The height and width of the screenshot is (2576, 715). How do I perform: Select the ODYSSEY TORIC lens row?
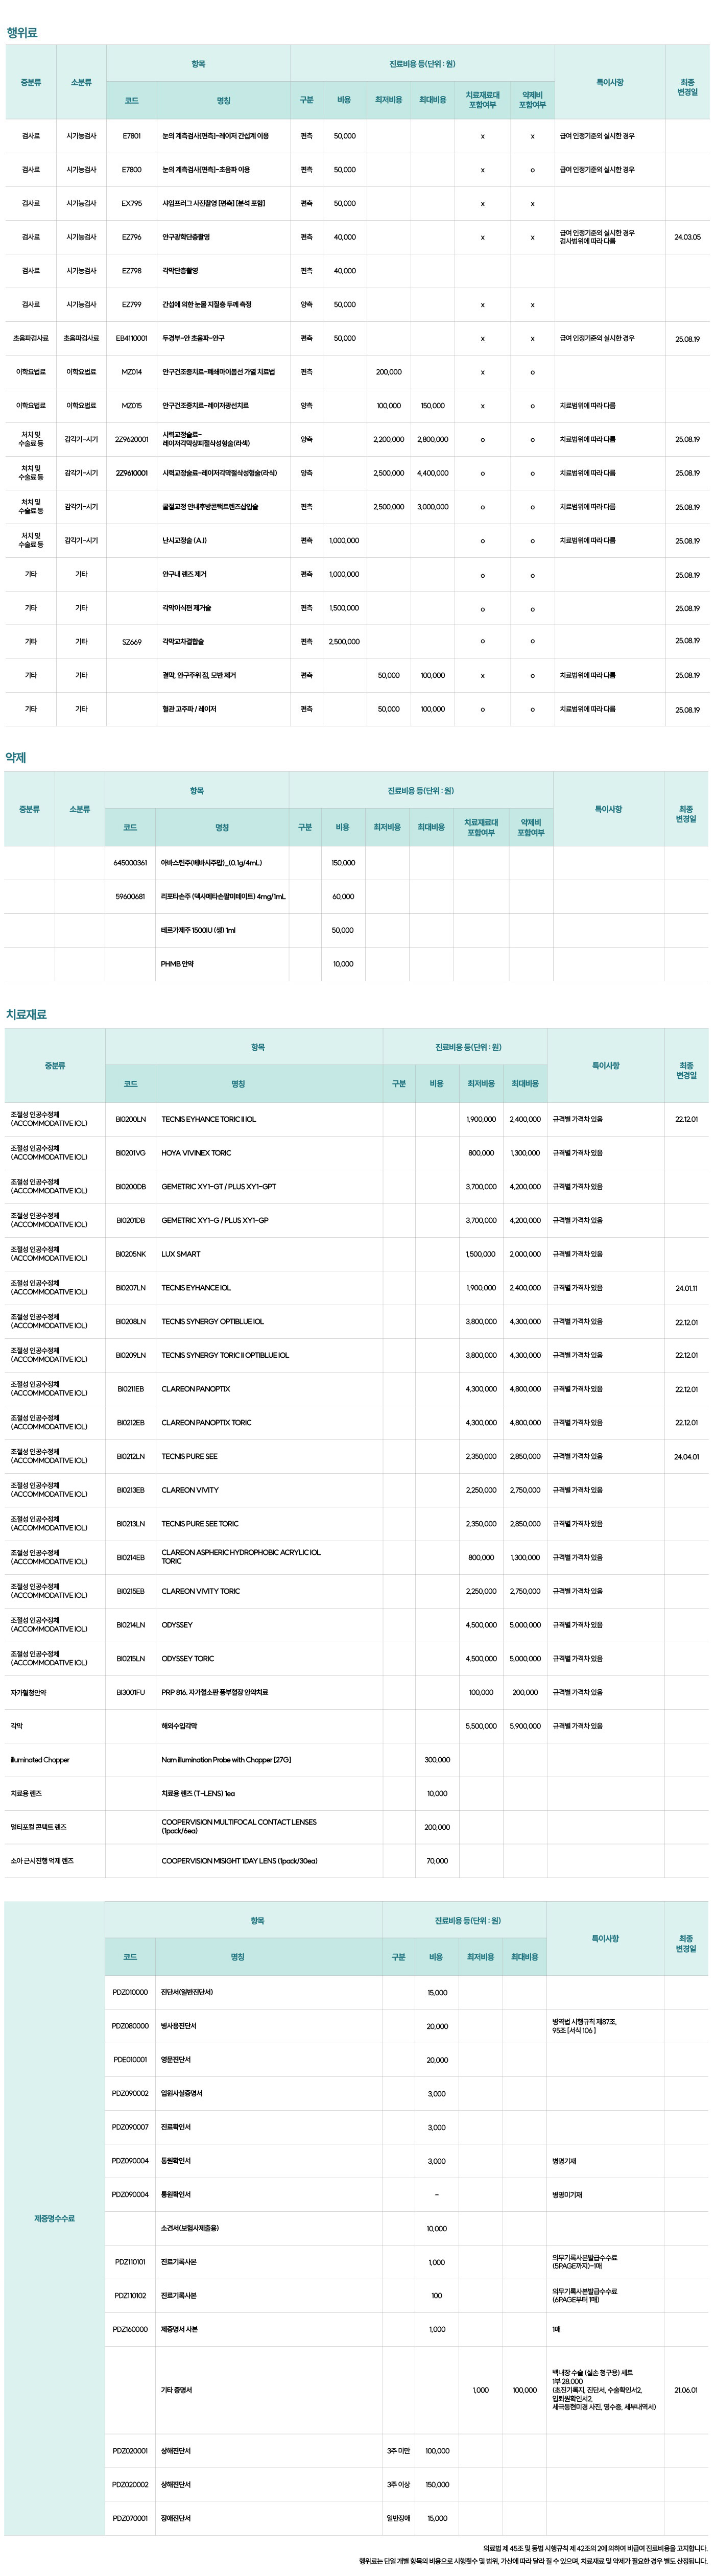coord(188,1658)
